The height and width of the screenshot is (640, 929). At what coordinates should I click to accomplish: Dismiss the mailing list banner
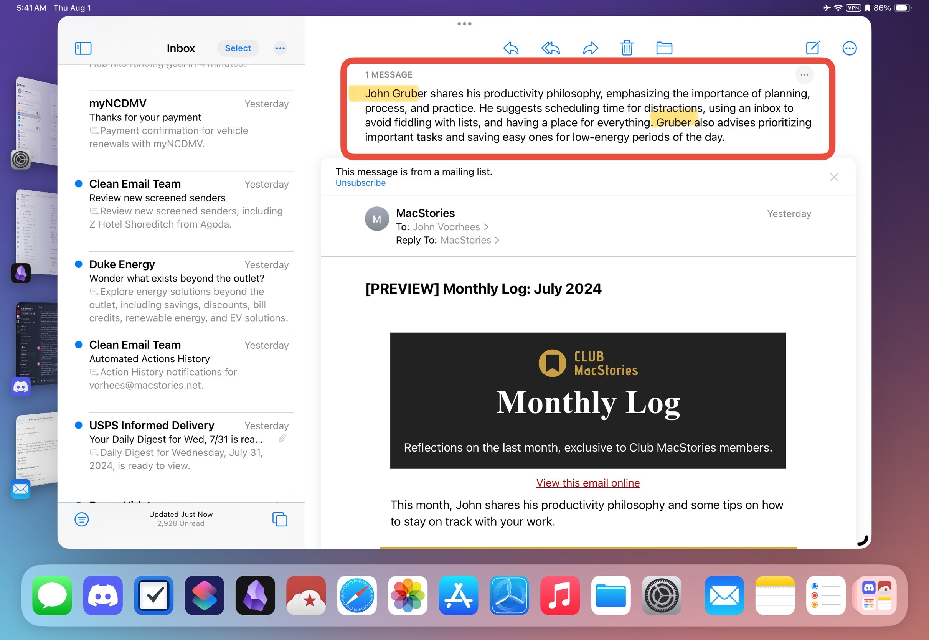(x=833, y=177)
